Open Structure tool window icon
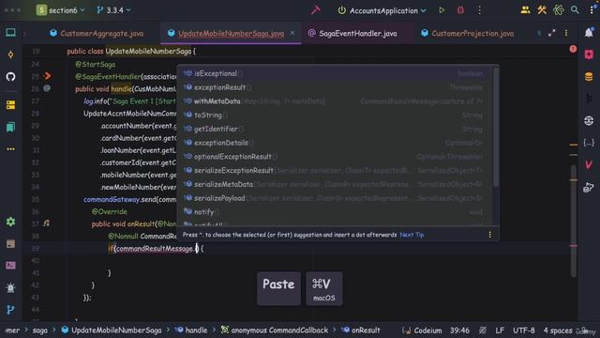Viewport: 600px width, 338px height. pos(10,104)
